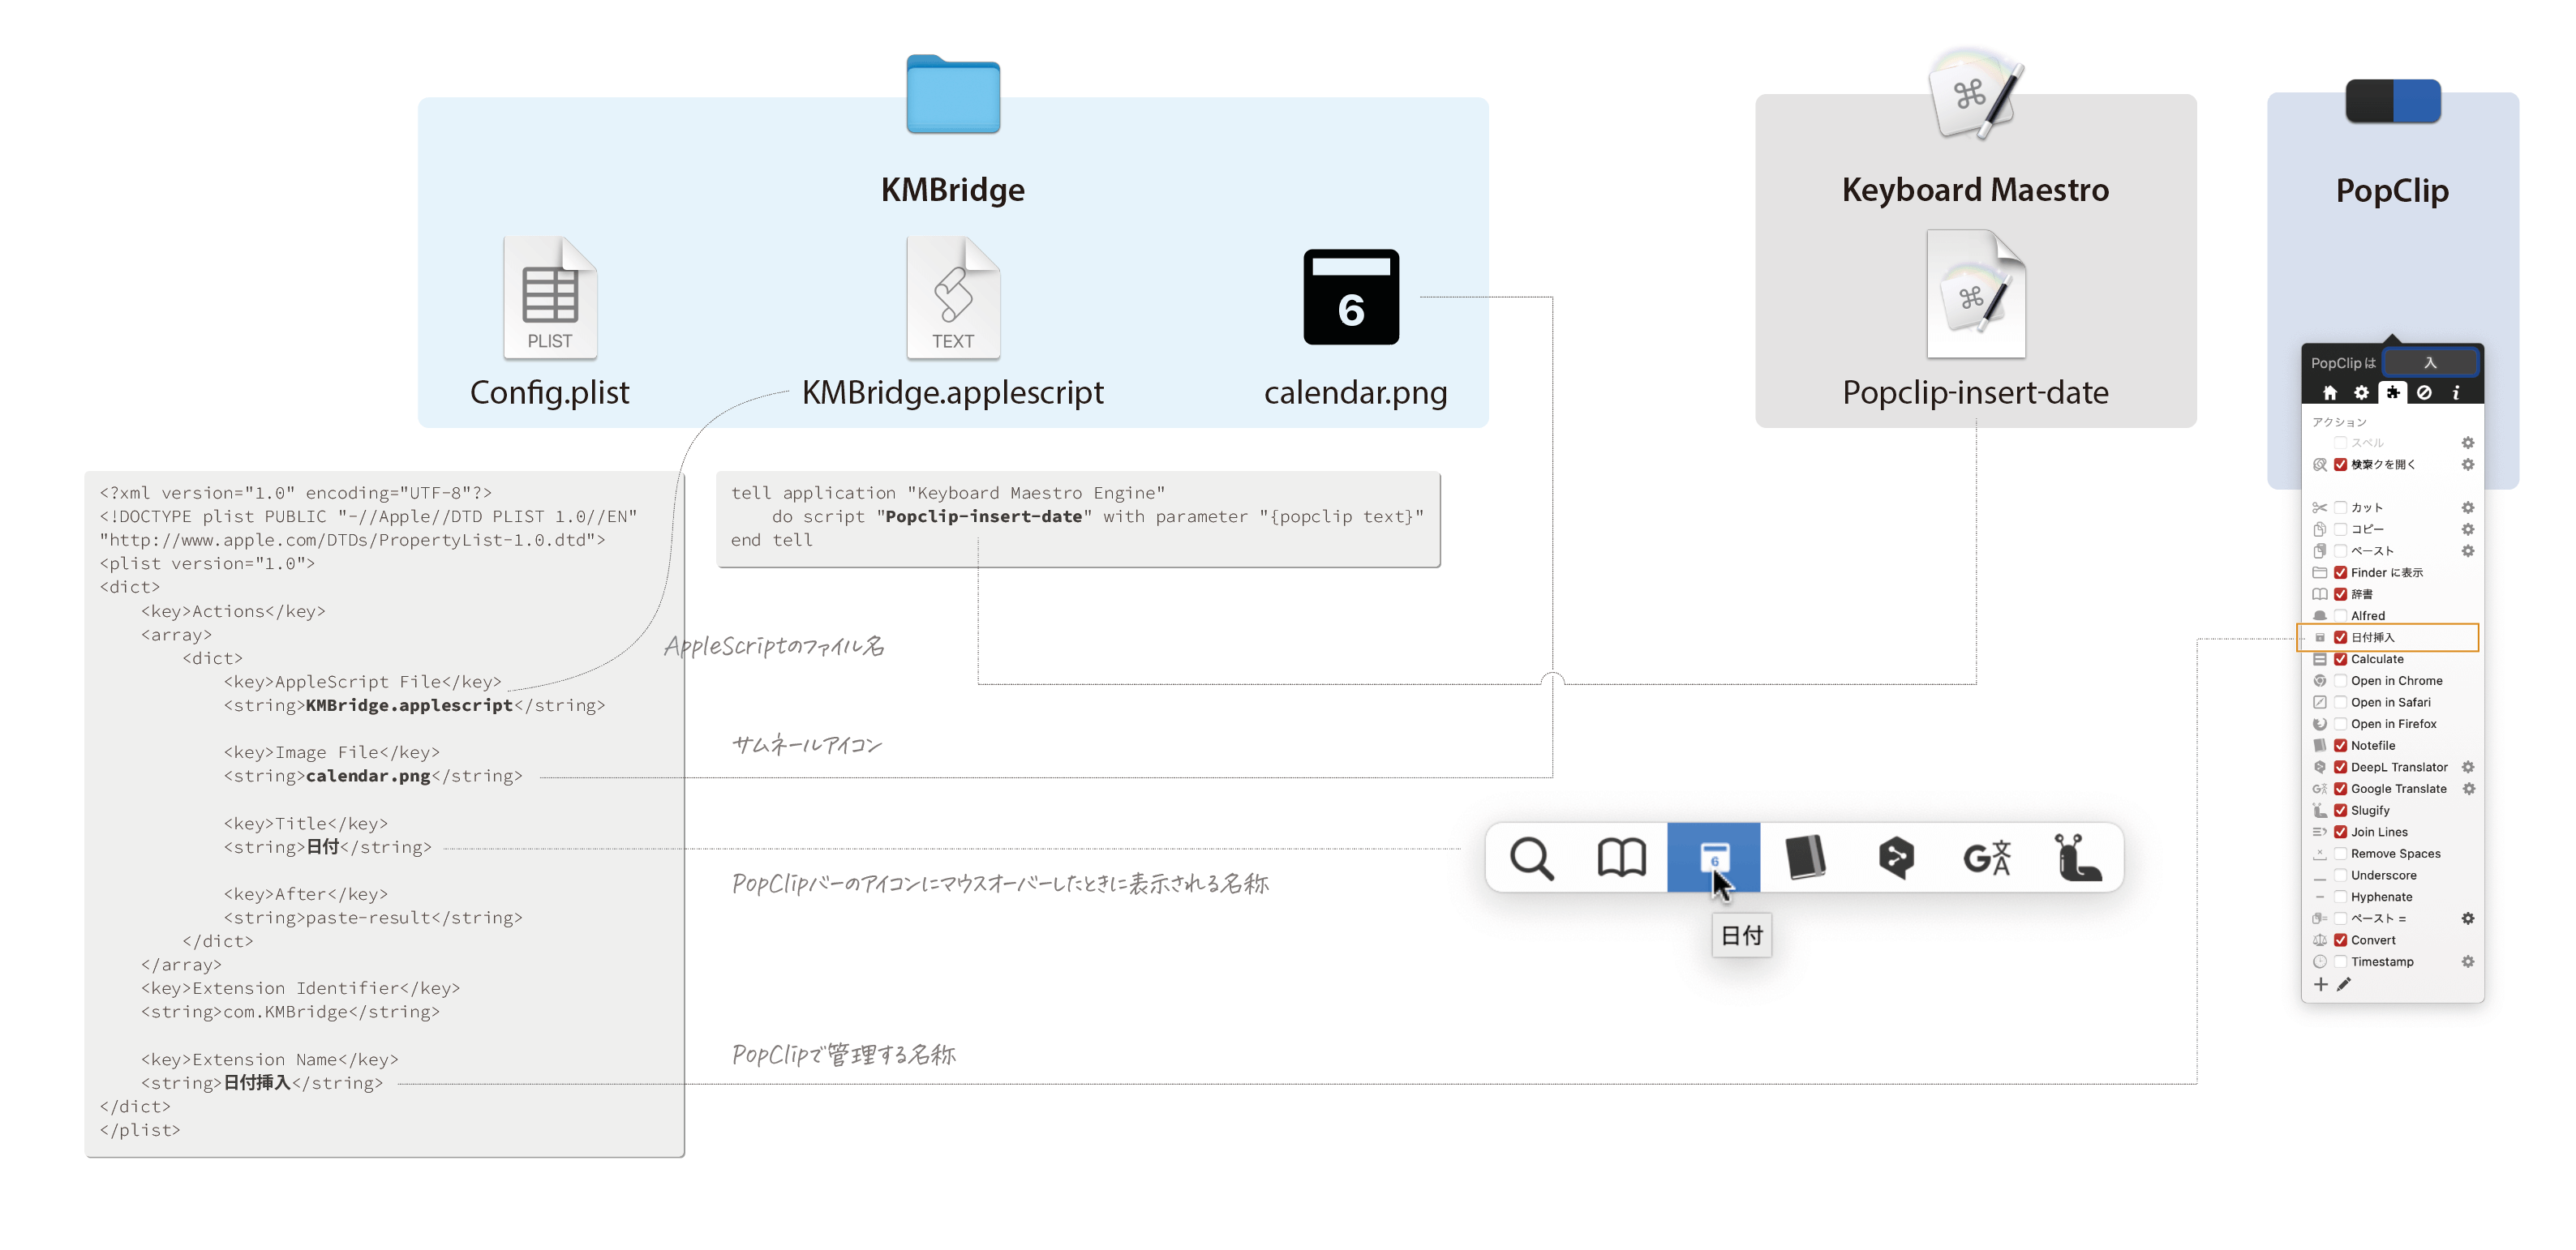Click 'paste-result' string in plist code
2576x1250 pixels.
[x=368, y=918]
